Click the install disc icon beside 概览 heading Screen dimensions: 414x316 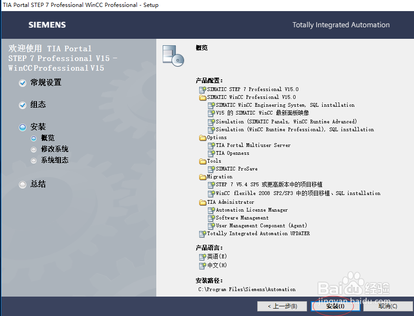click(x=173, y=55)
